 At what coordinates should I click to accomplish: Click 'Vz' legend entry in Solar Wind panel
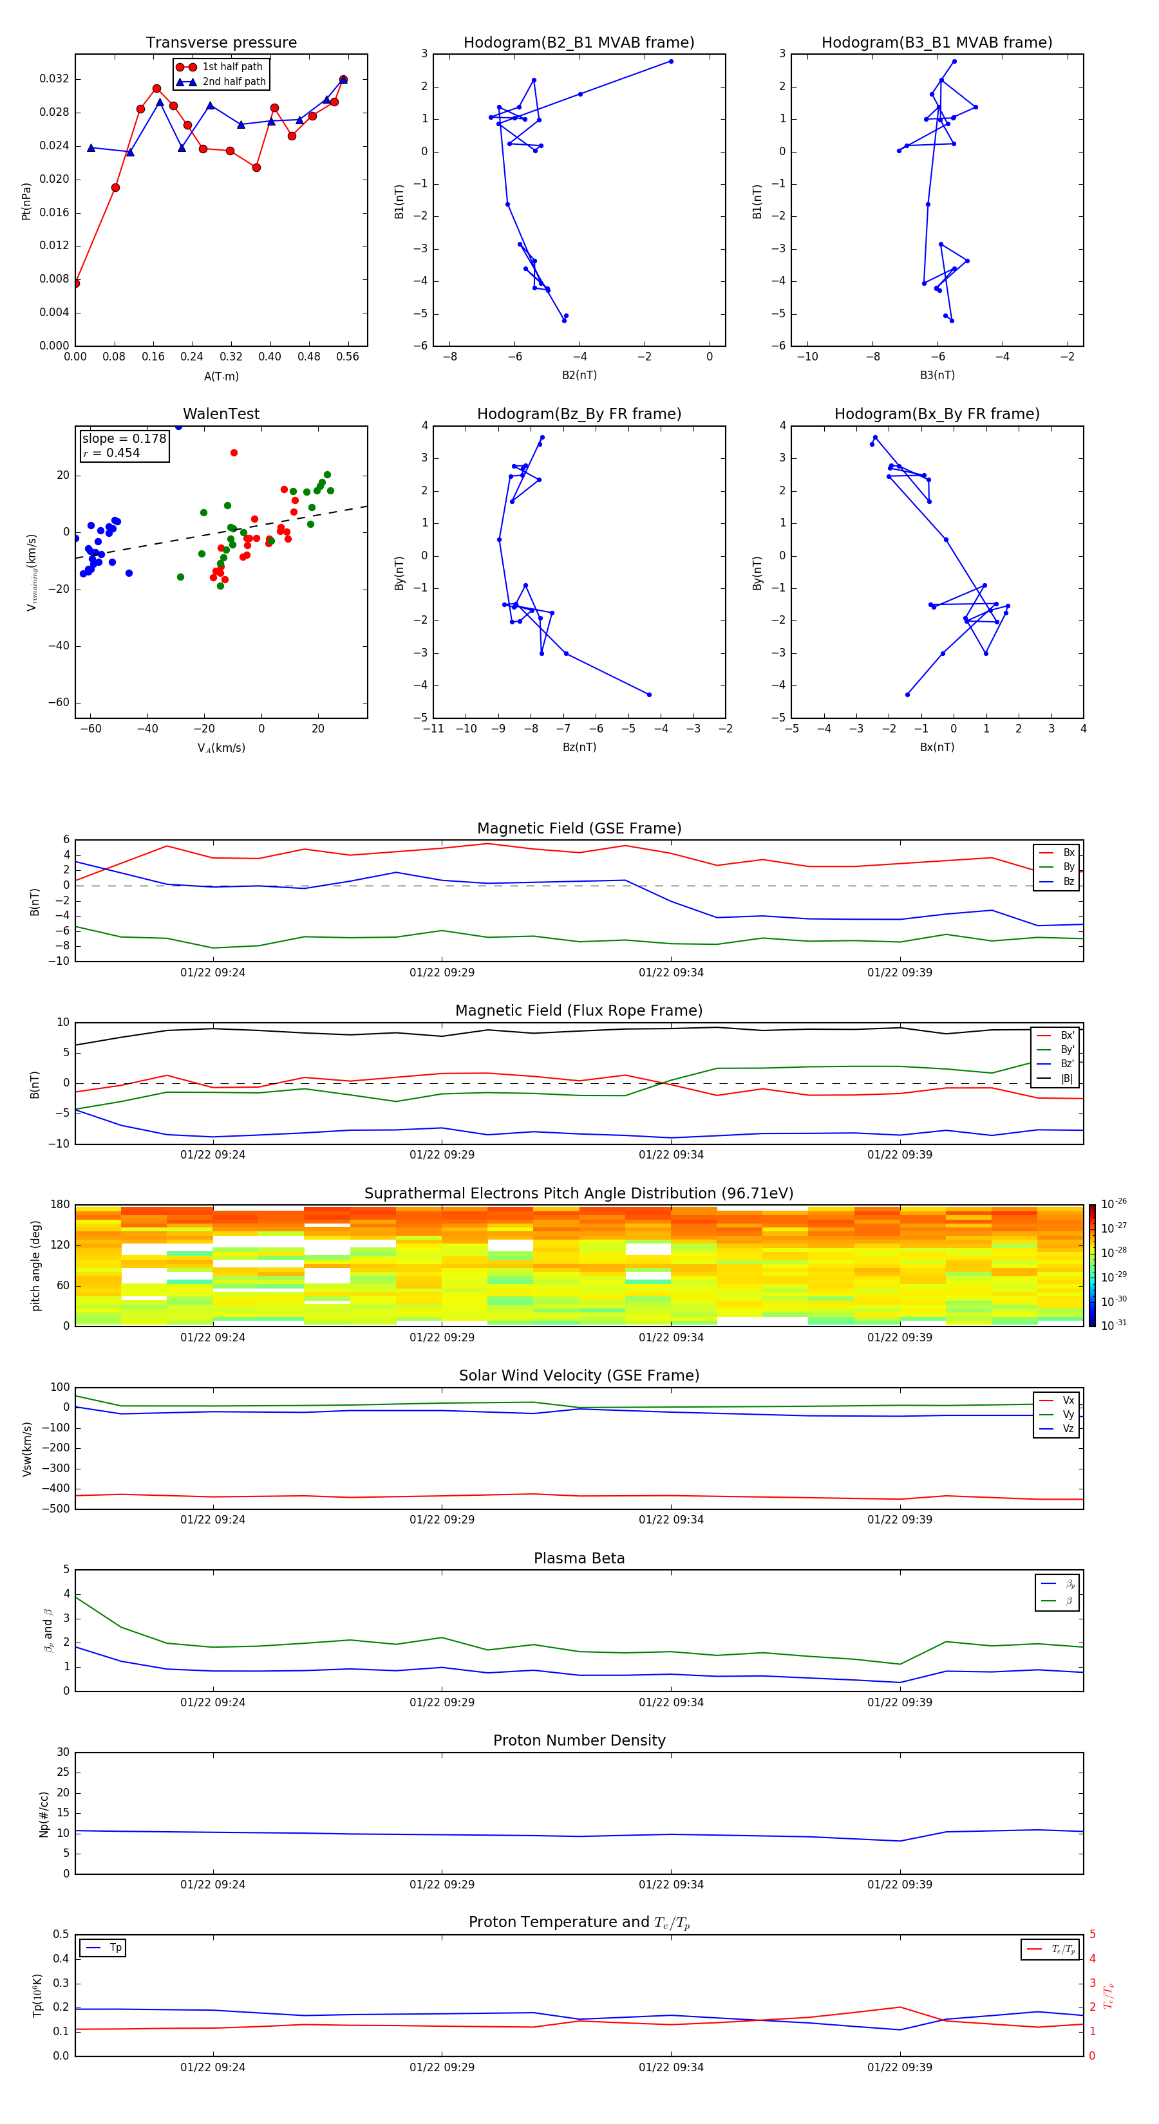point(1057,1429)
